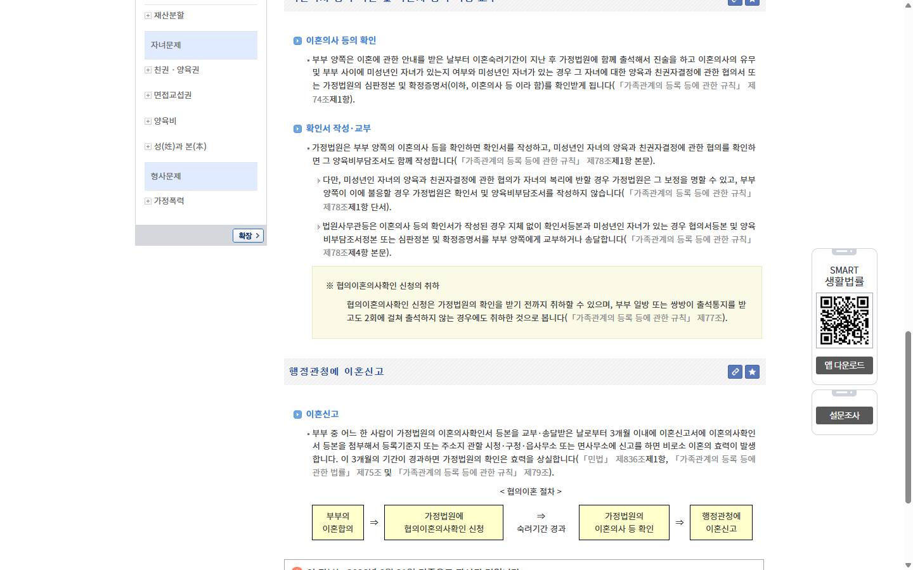Image resolution: width=913 pixels, height=570 pixels.
Task: Bookmark star icon beside 행정관청에 이혼신고 heading
Action: point(752,372)
